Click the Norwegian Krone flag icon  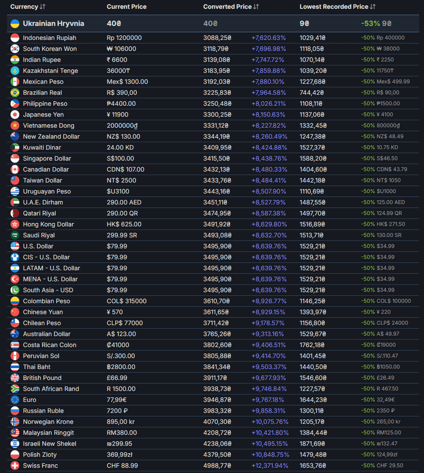click(15, 422)
